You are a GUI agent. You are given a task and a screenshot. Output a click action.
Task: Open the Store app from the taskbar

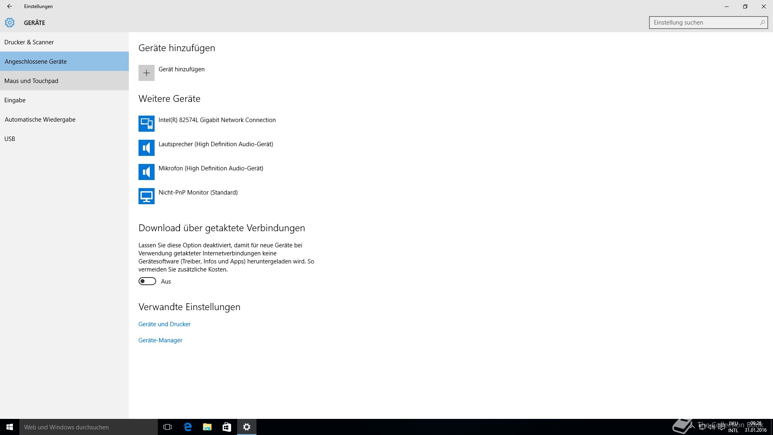click(227, 427)
